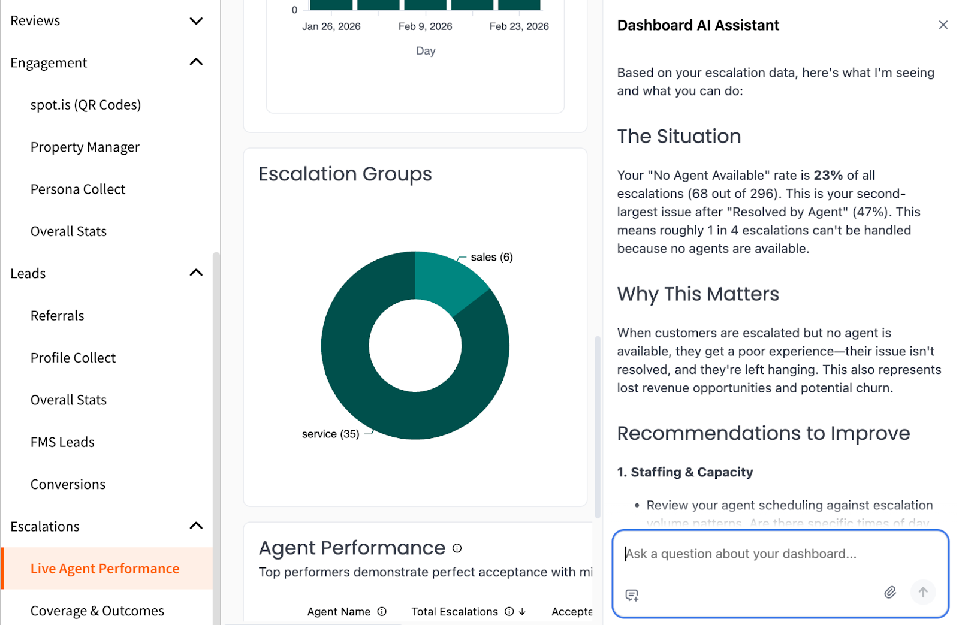Screen dimensions: 959x625
Task: Start a new chat with the icon in the question box
Action: coord(632,595)
